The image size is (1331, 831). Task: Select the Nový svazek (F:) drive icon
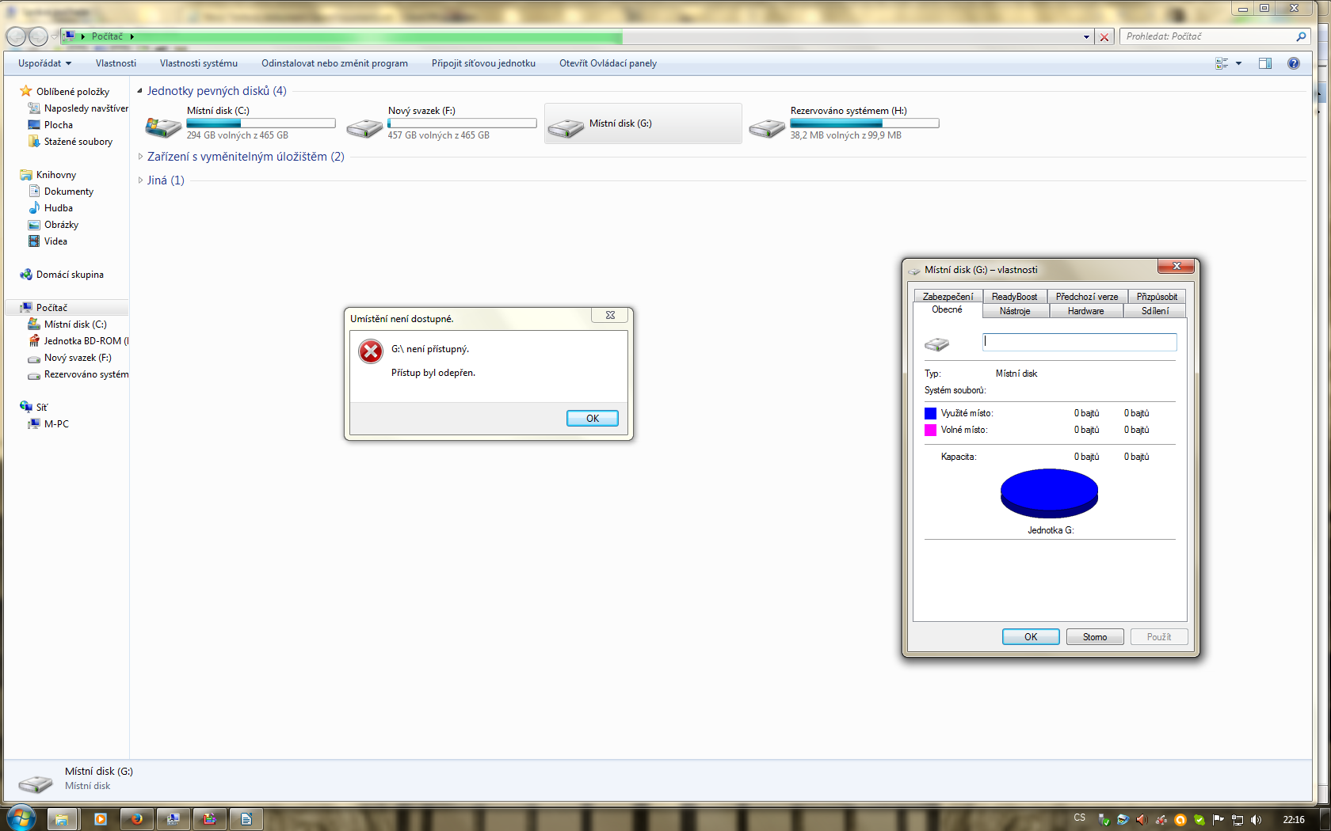pyautogui.click(x=364, y=127)
